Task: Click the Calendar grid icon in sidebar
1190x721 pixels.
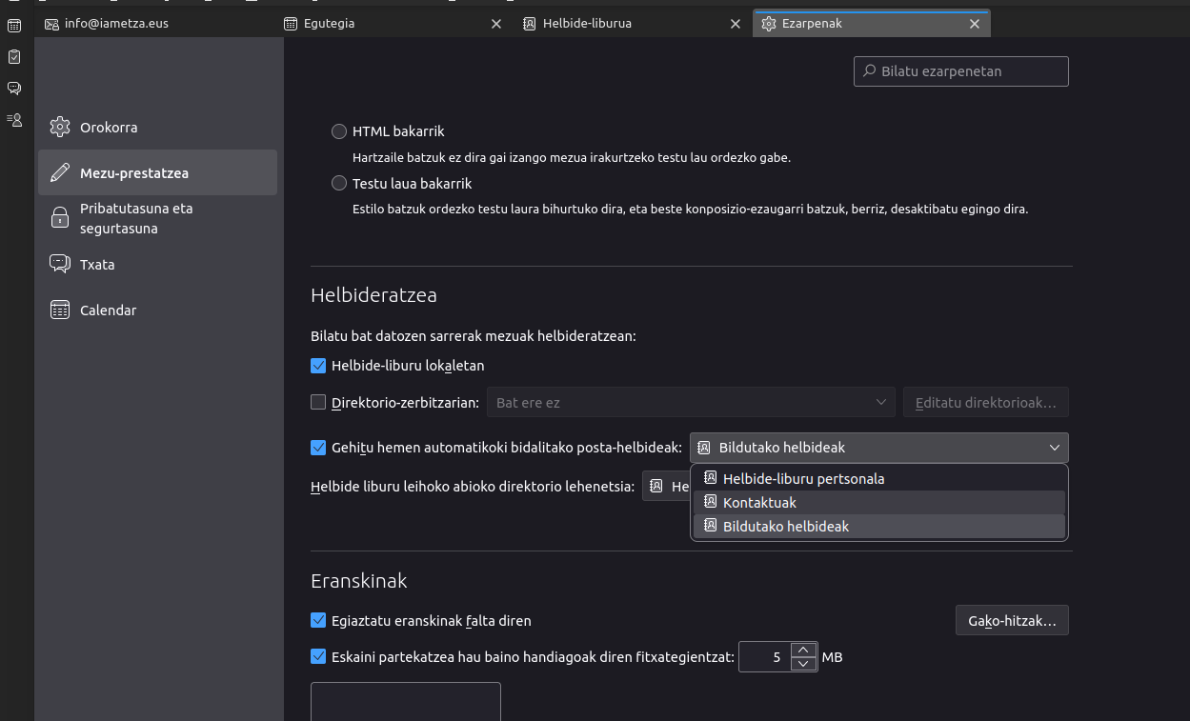Action: 60,310
